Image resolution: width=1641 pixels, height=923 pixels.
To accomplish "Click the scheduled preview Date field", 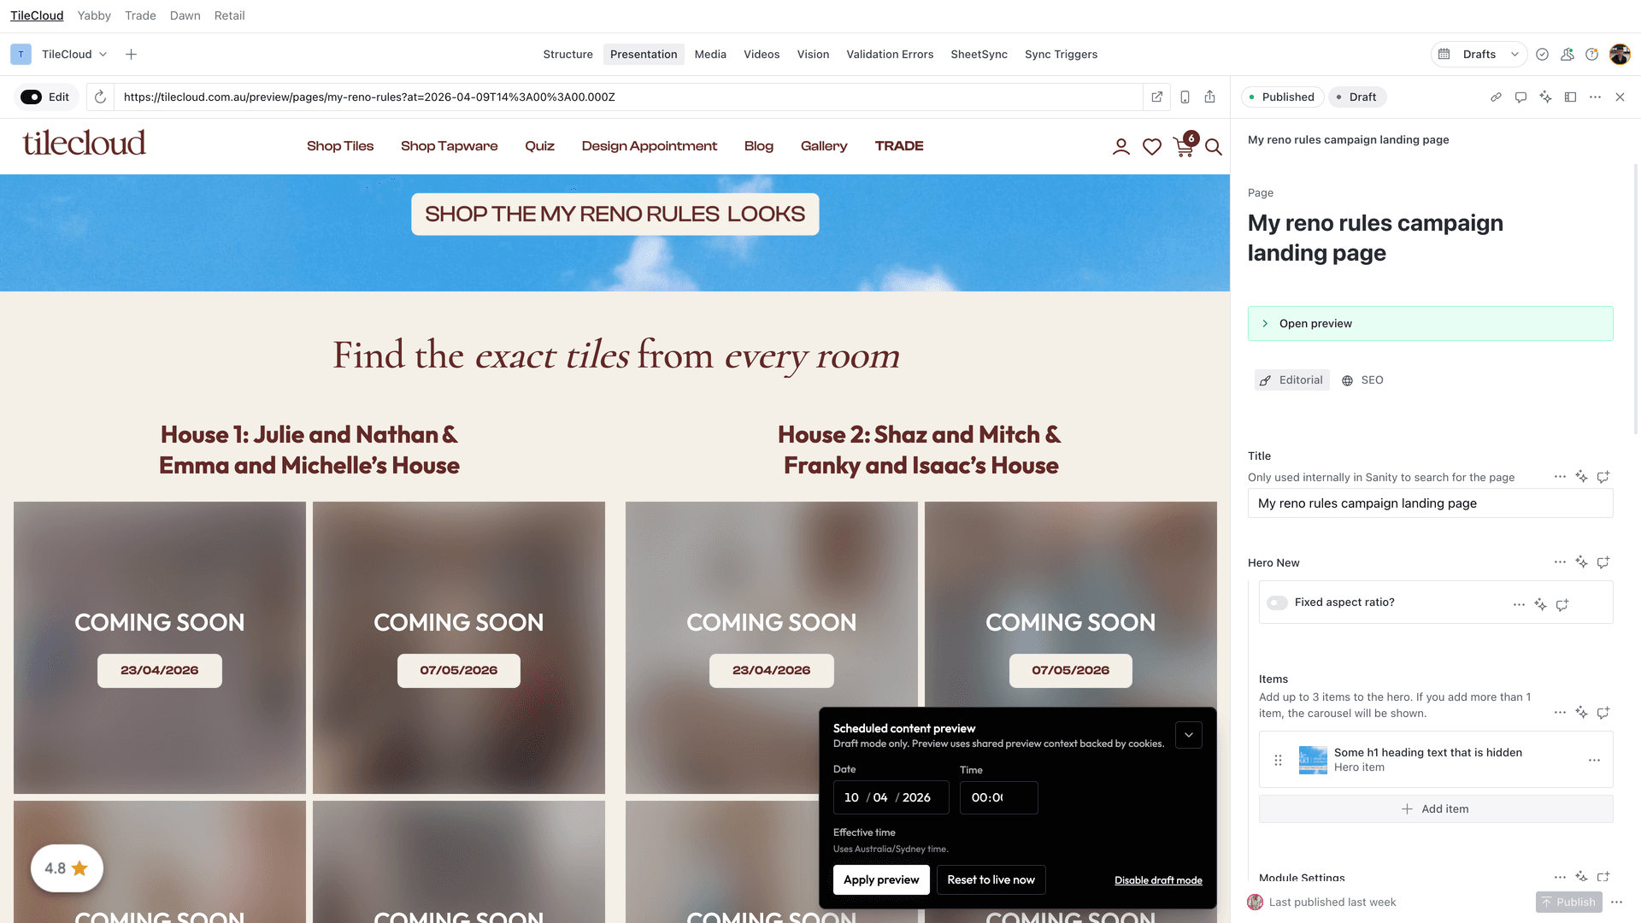I will coord(891,797).
